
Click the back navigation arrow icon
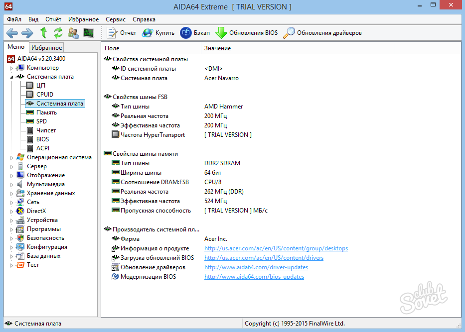pyautogui.click(x=12, y=33)
